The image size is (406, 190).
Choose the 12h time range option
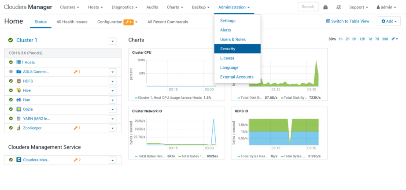click(362, 39)
